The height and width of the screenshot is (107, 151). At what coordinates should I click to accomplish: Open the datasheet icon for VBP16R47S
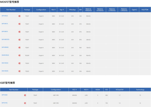tap(19, 24)
